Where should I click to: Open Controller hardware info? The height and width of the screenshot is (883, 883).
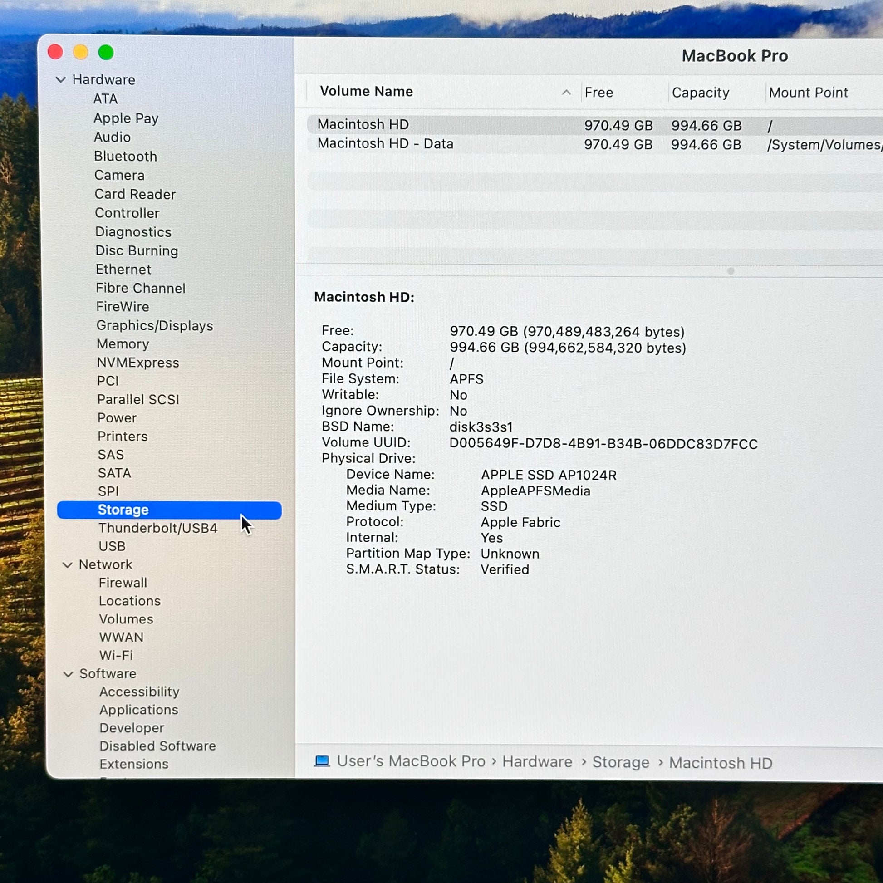128,213
